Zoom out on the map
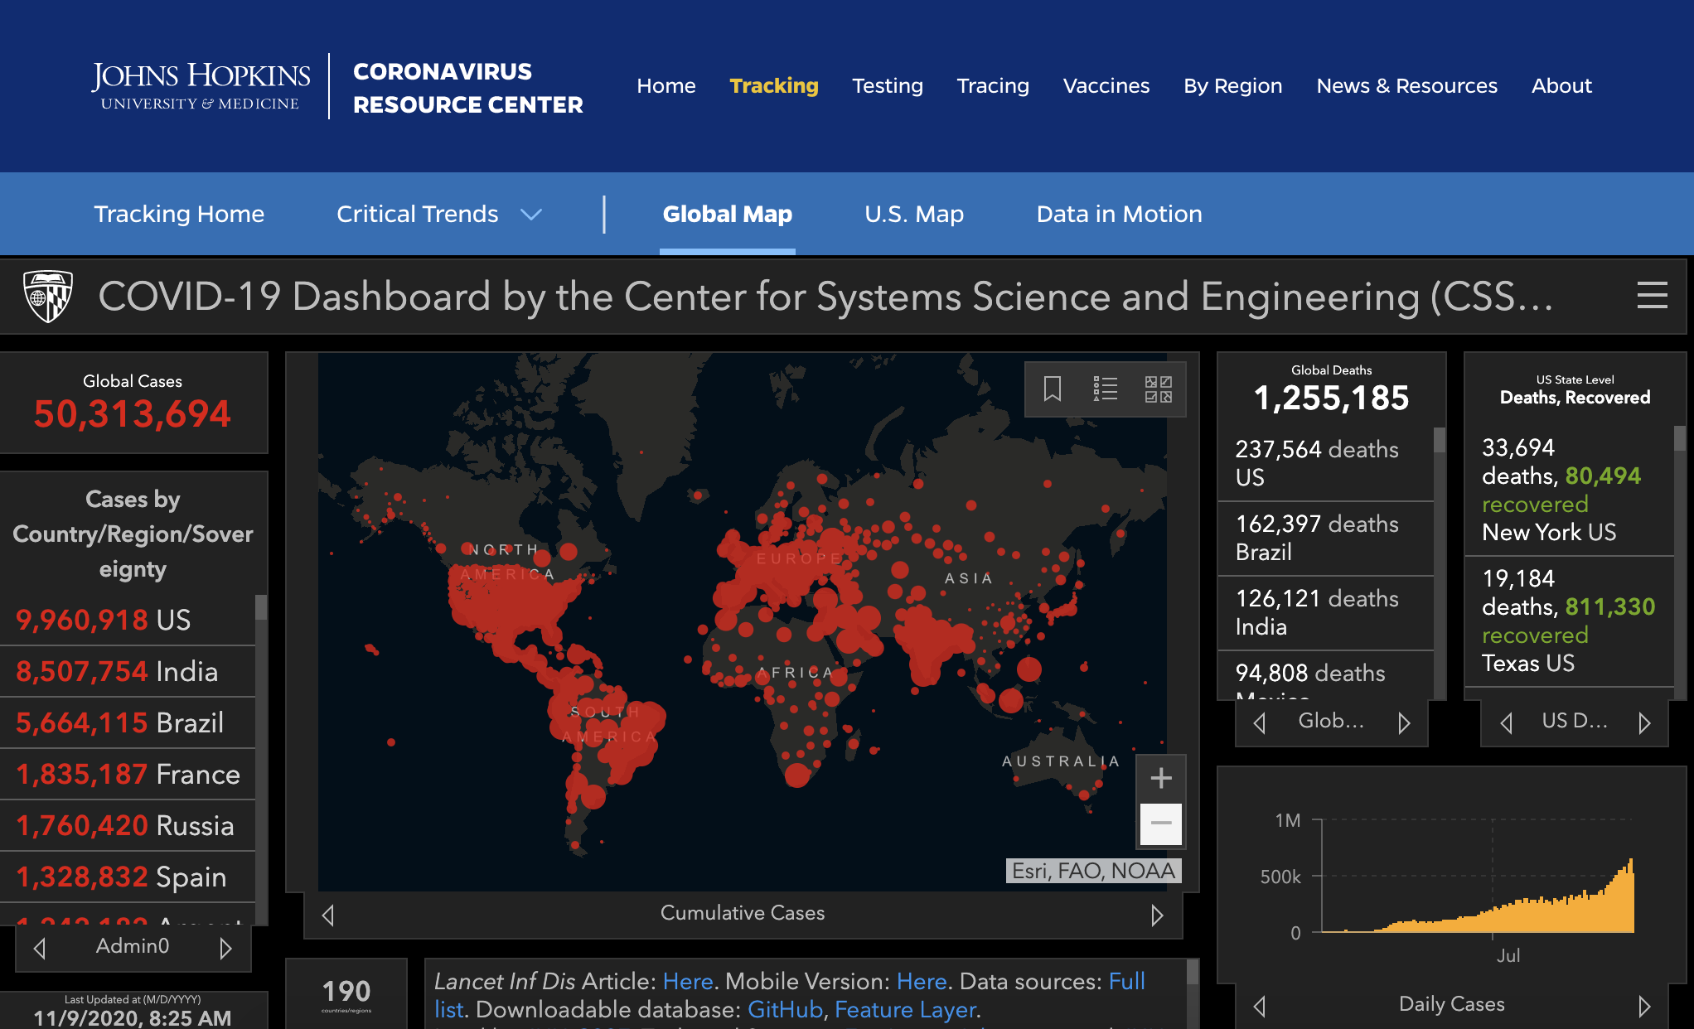This screenshot has width=1694, height=1029. pos(1160,824)
